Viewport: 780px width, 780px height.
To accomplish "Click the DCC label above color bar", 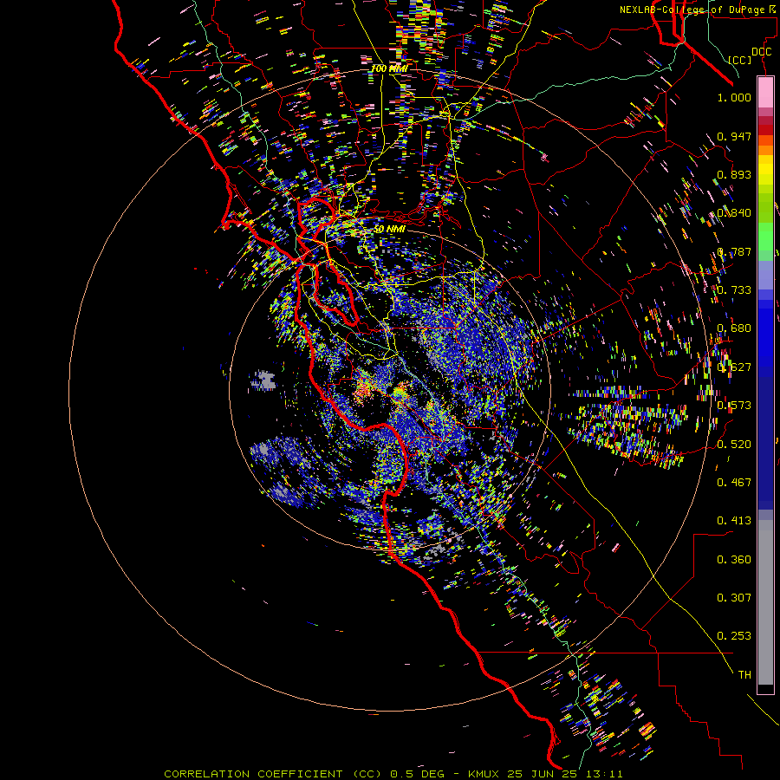I will (x=761, y=52).
